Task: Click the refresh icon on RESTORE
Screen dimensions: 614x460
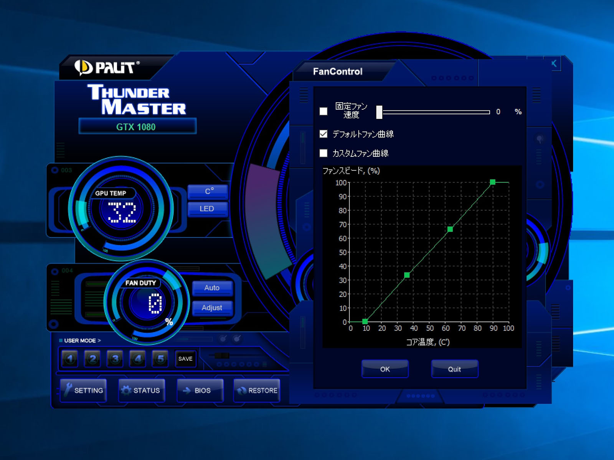Action: 242,390
